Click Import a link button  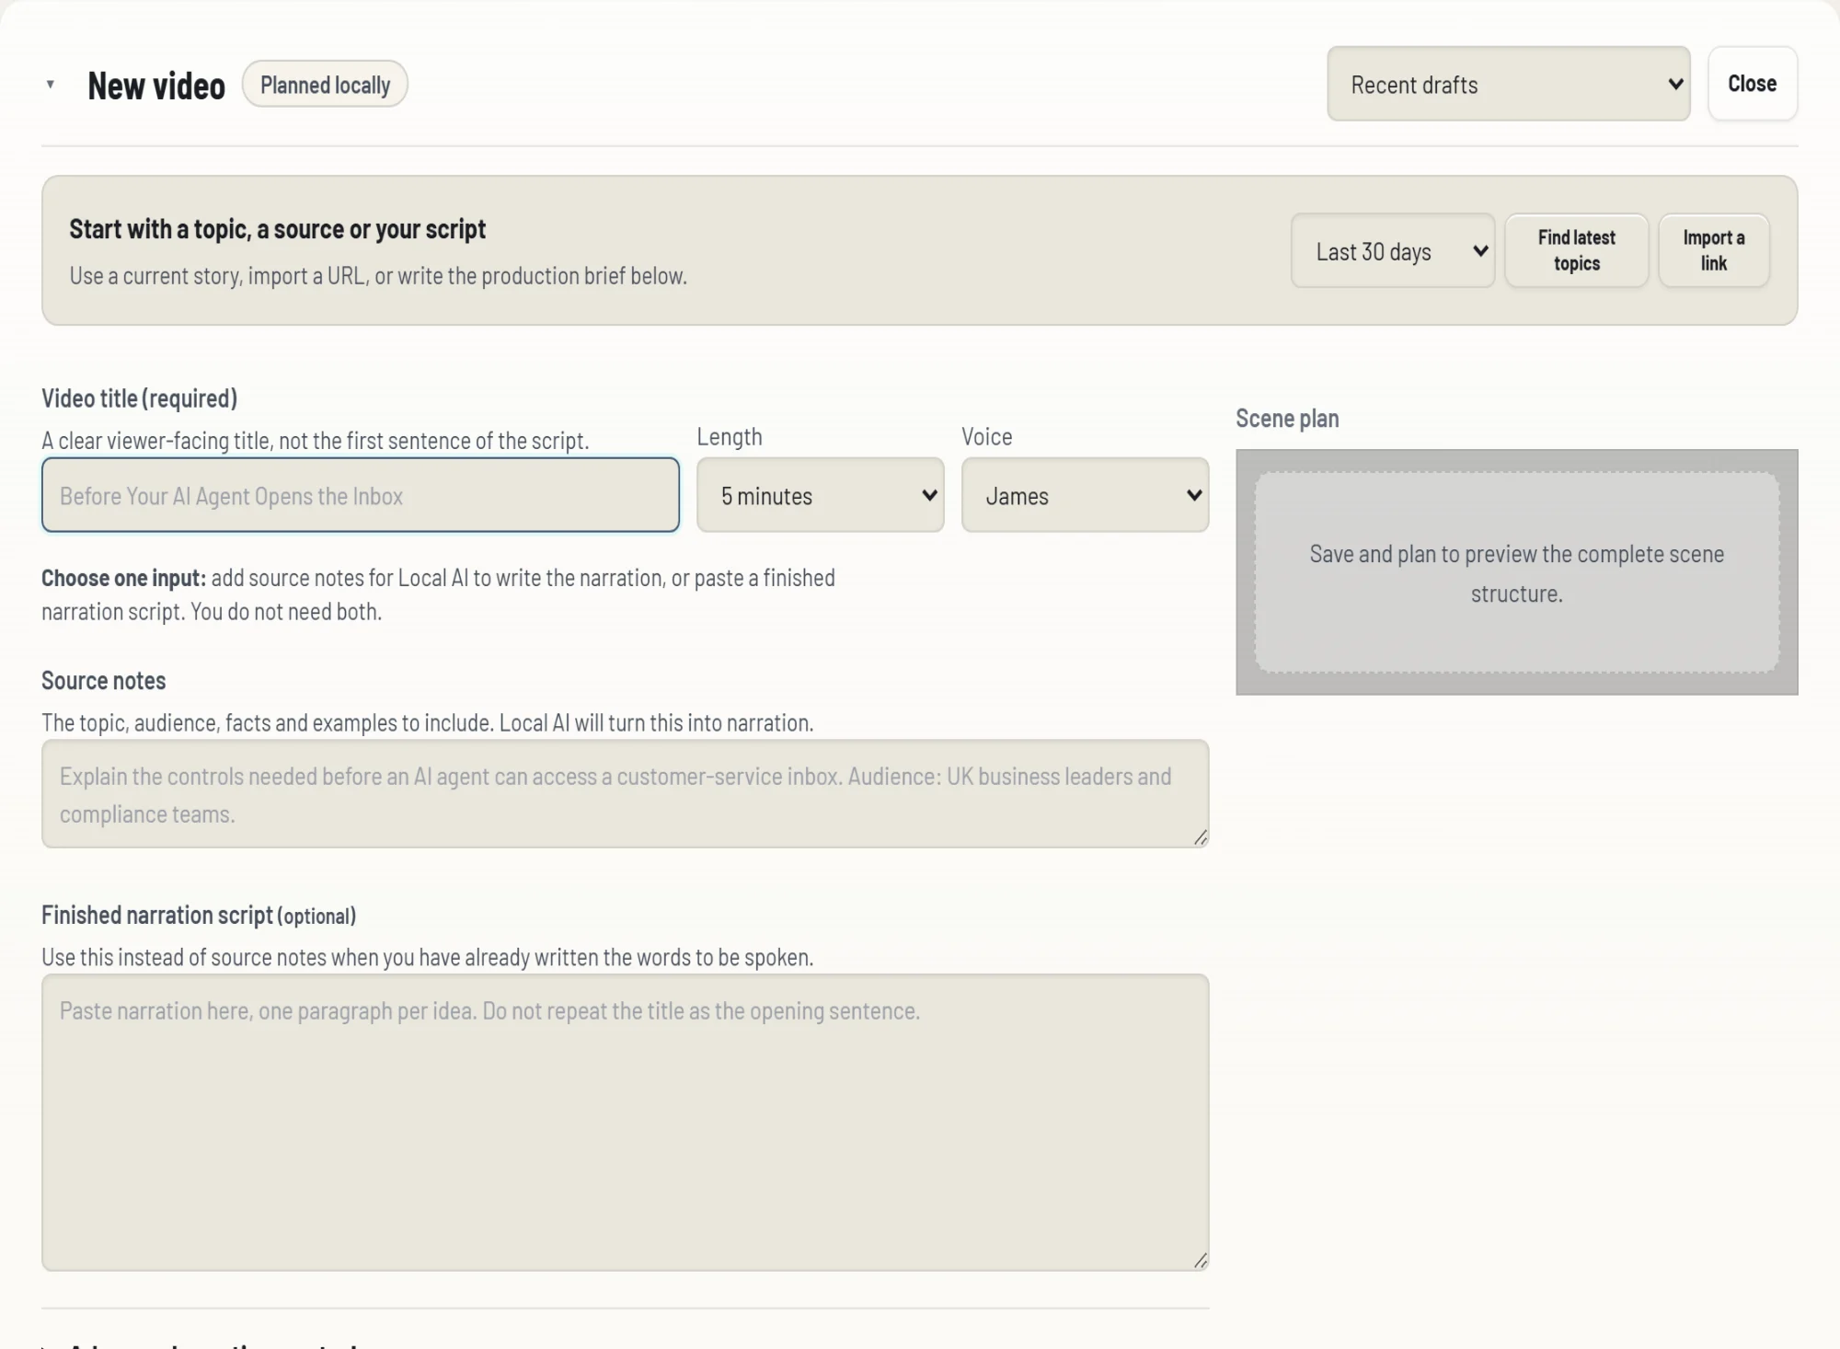click(1713, 250)
